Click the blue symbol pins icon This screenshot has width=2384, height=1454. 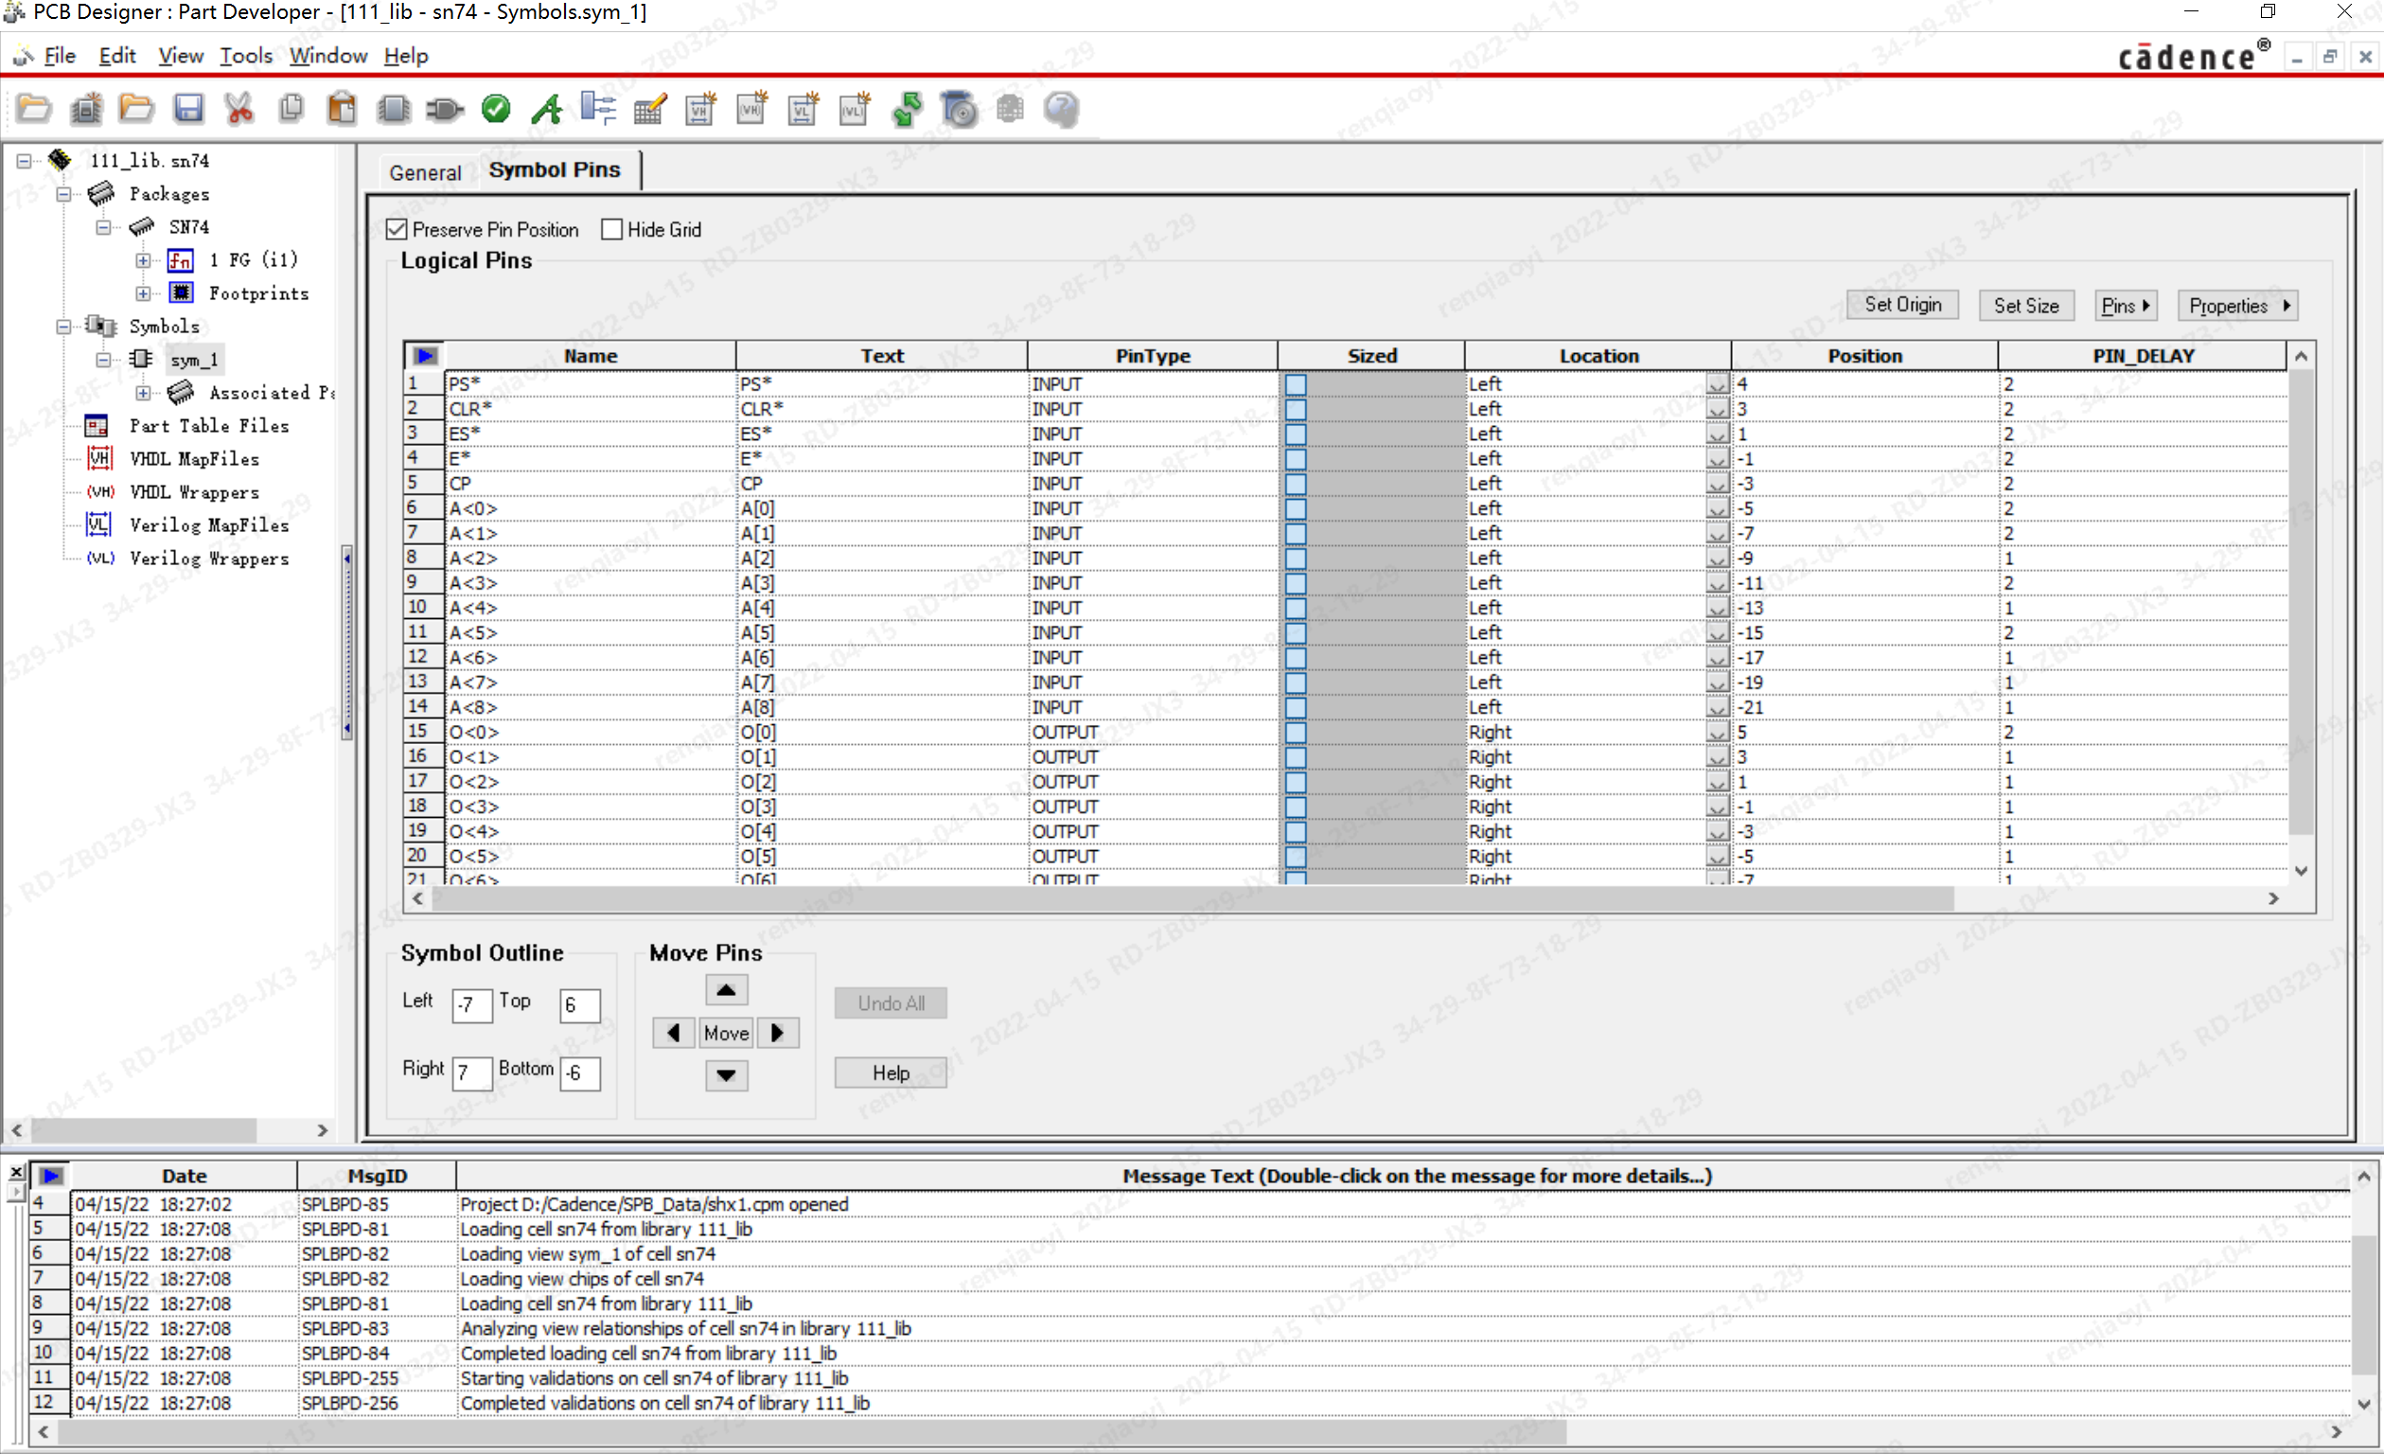598,109
